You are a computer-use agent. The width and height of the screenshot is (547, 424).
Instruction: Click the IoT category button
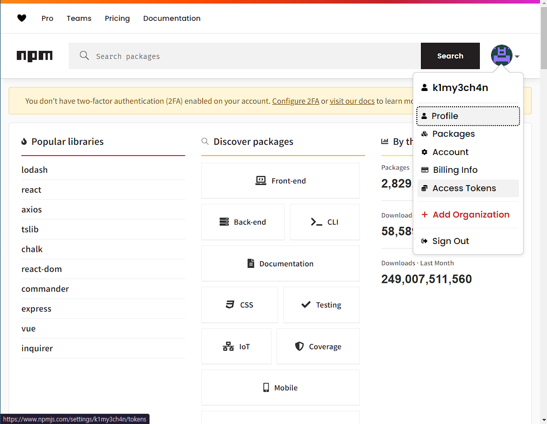236,347
